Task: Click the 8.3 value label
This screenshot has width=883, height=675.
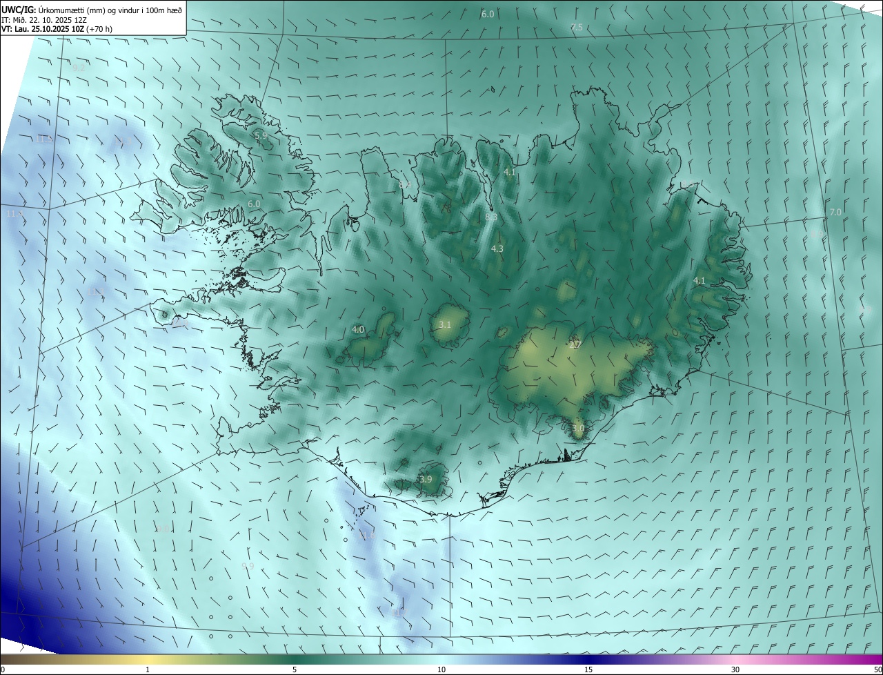Action: point(491,217)
